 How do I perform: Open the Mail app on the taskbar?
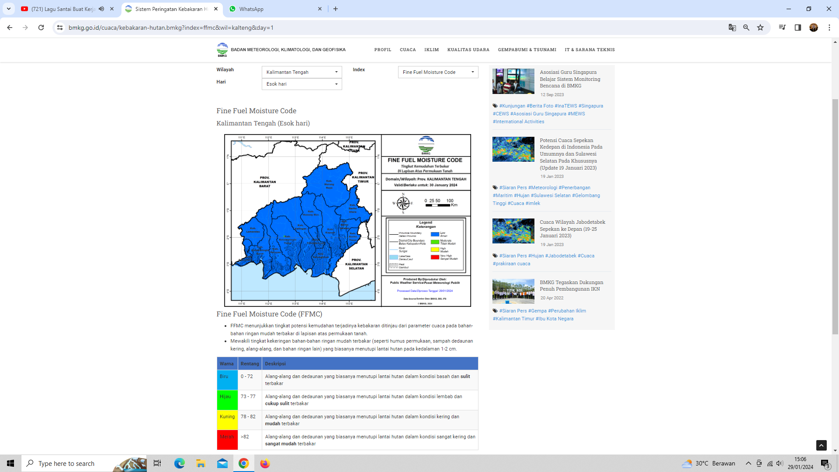point(222,463)
